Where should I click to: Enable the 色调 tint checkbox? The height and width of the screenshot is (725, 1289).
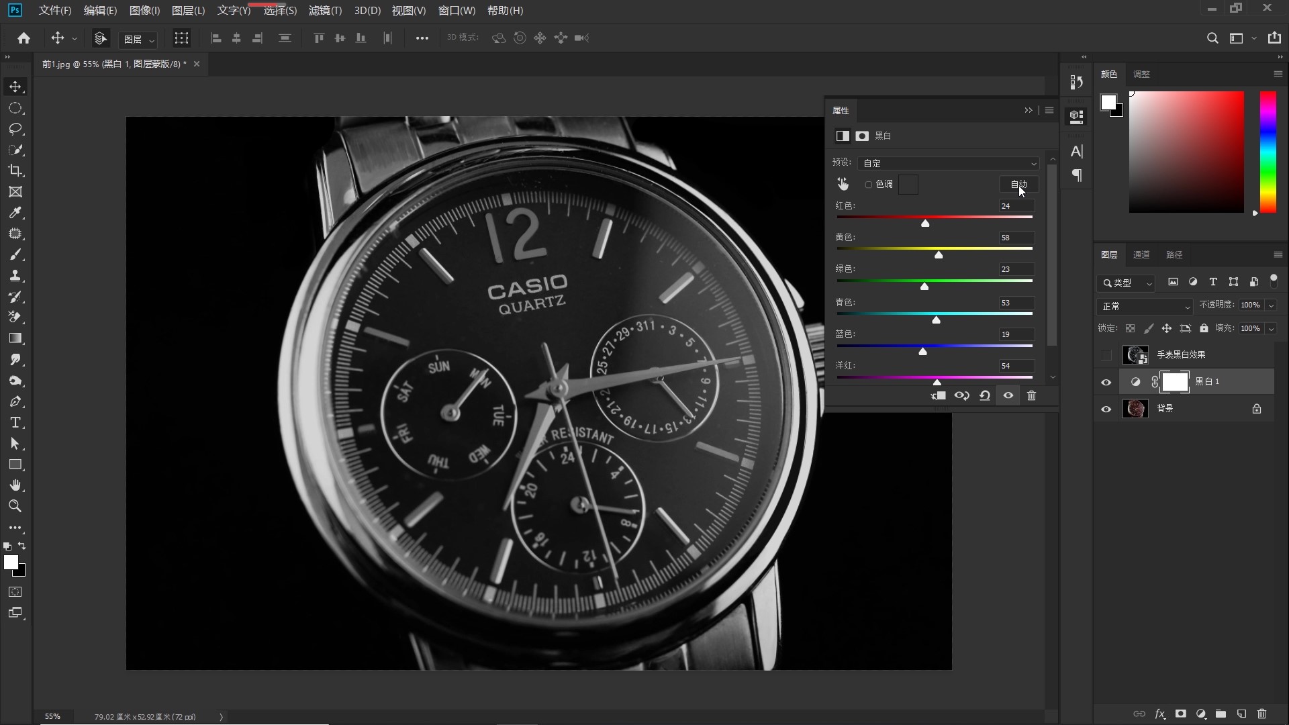[869, 185]
